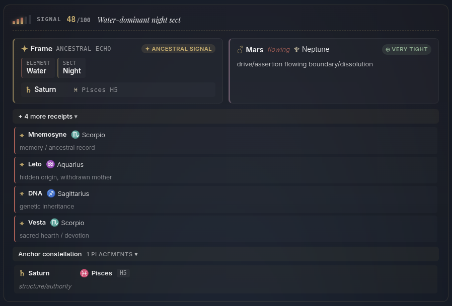The image size is (452, 306).
Task: Click sacred hearth / devotion description
Action: click(x=54, y=236)
